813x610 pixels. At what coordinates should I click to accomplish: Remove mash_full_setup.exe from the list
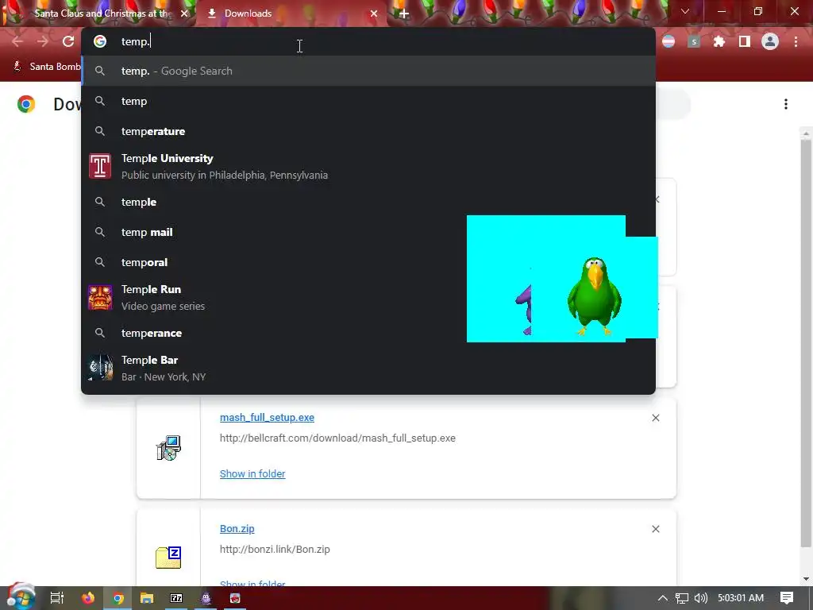pyautogui.click(x=655, y=418)
